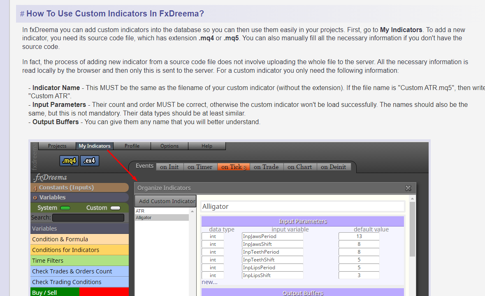485x296 pixels.
Task: Expand the Constants (Inputs) section
Action: click(x=80, y=187)
